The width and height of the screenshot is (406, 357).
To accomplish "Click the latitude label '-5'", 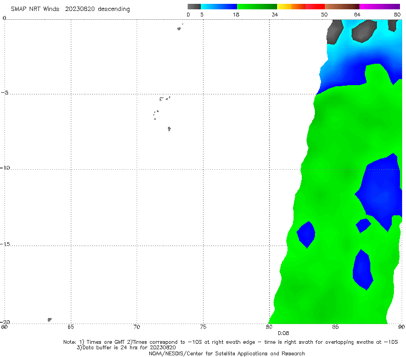I will click(5, 93).
